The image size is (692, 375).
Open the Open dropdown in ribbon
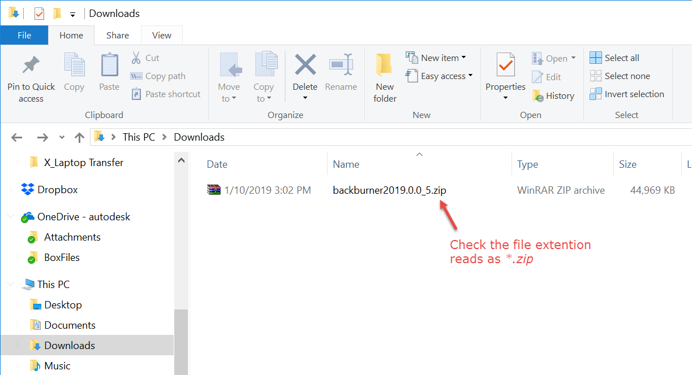(x=554, y=58)
